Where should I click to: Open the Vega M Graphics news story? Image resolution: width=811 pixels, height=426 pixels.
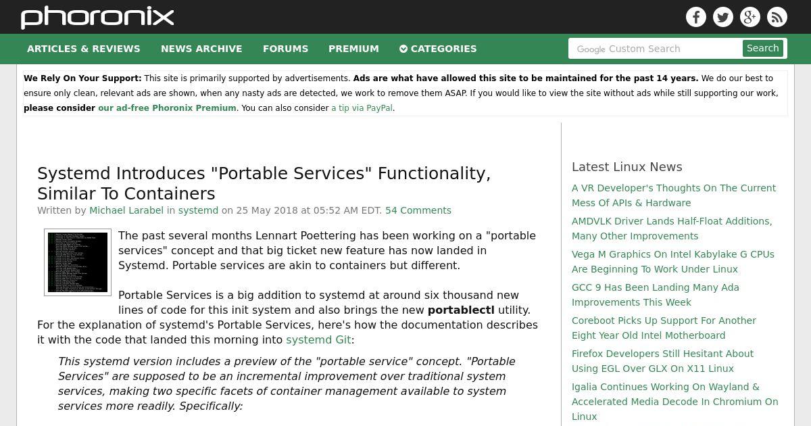point(673,262)
